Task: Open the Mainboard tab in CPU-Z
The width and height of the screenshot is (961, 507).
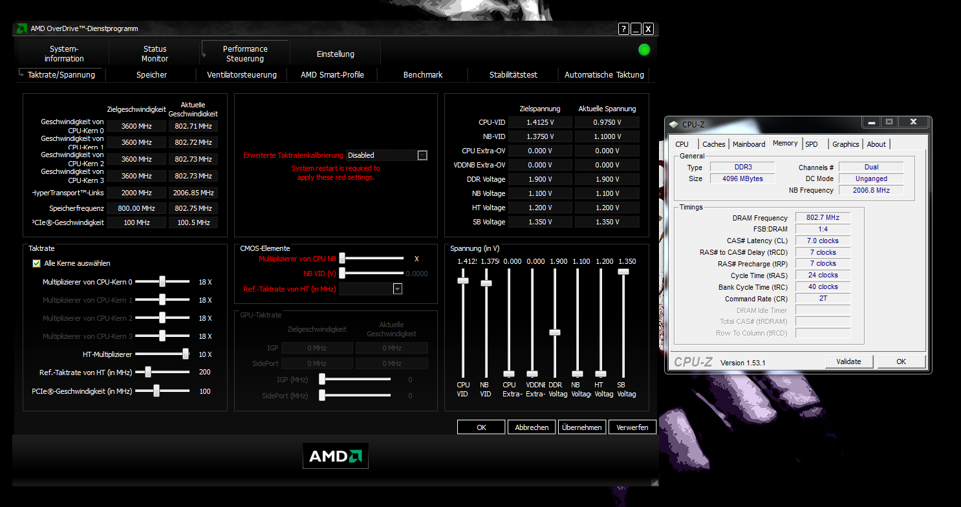Action: click(x=749, y=144)
